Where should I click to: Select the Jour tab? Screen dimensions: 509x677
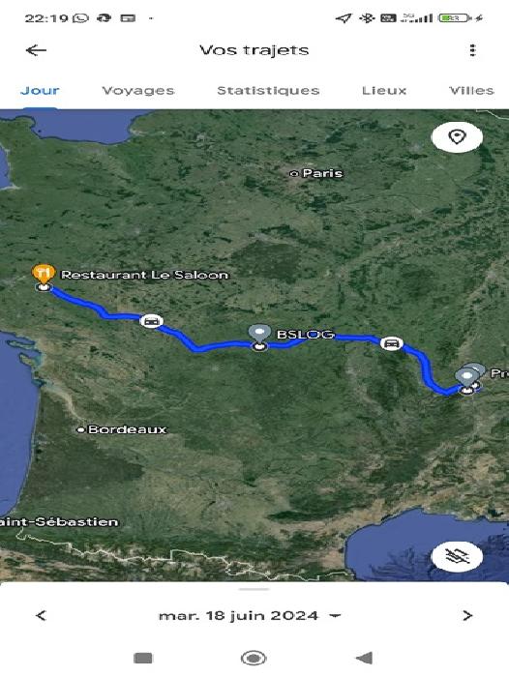pyautogui.click(x=40, y=91)
